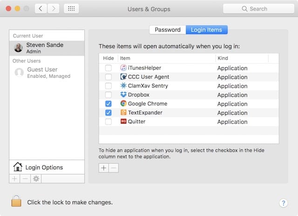The height and width of the screenshot is (216, 298).
Task: Sort login items by Kind column header
Action: pos(241,58)
